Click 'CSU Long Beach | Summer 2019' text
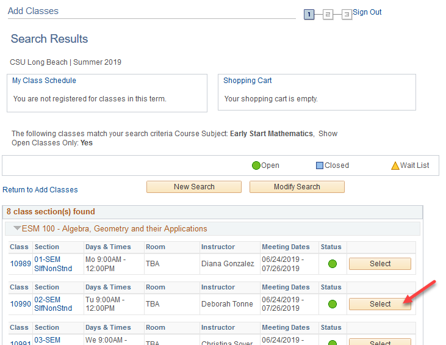 point(65,62)
